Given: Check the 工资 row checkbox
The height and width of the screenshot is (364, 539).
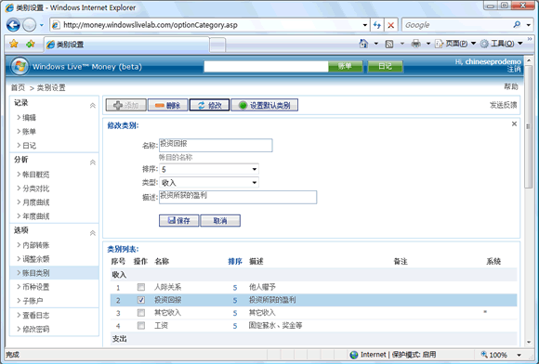Looking at the screenshot, I should tap(141, 325).
